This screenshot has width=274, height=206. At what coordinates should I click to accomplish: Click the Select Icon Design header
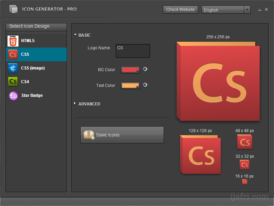click(x=36, y=27)
